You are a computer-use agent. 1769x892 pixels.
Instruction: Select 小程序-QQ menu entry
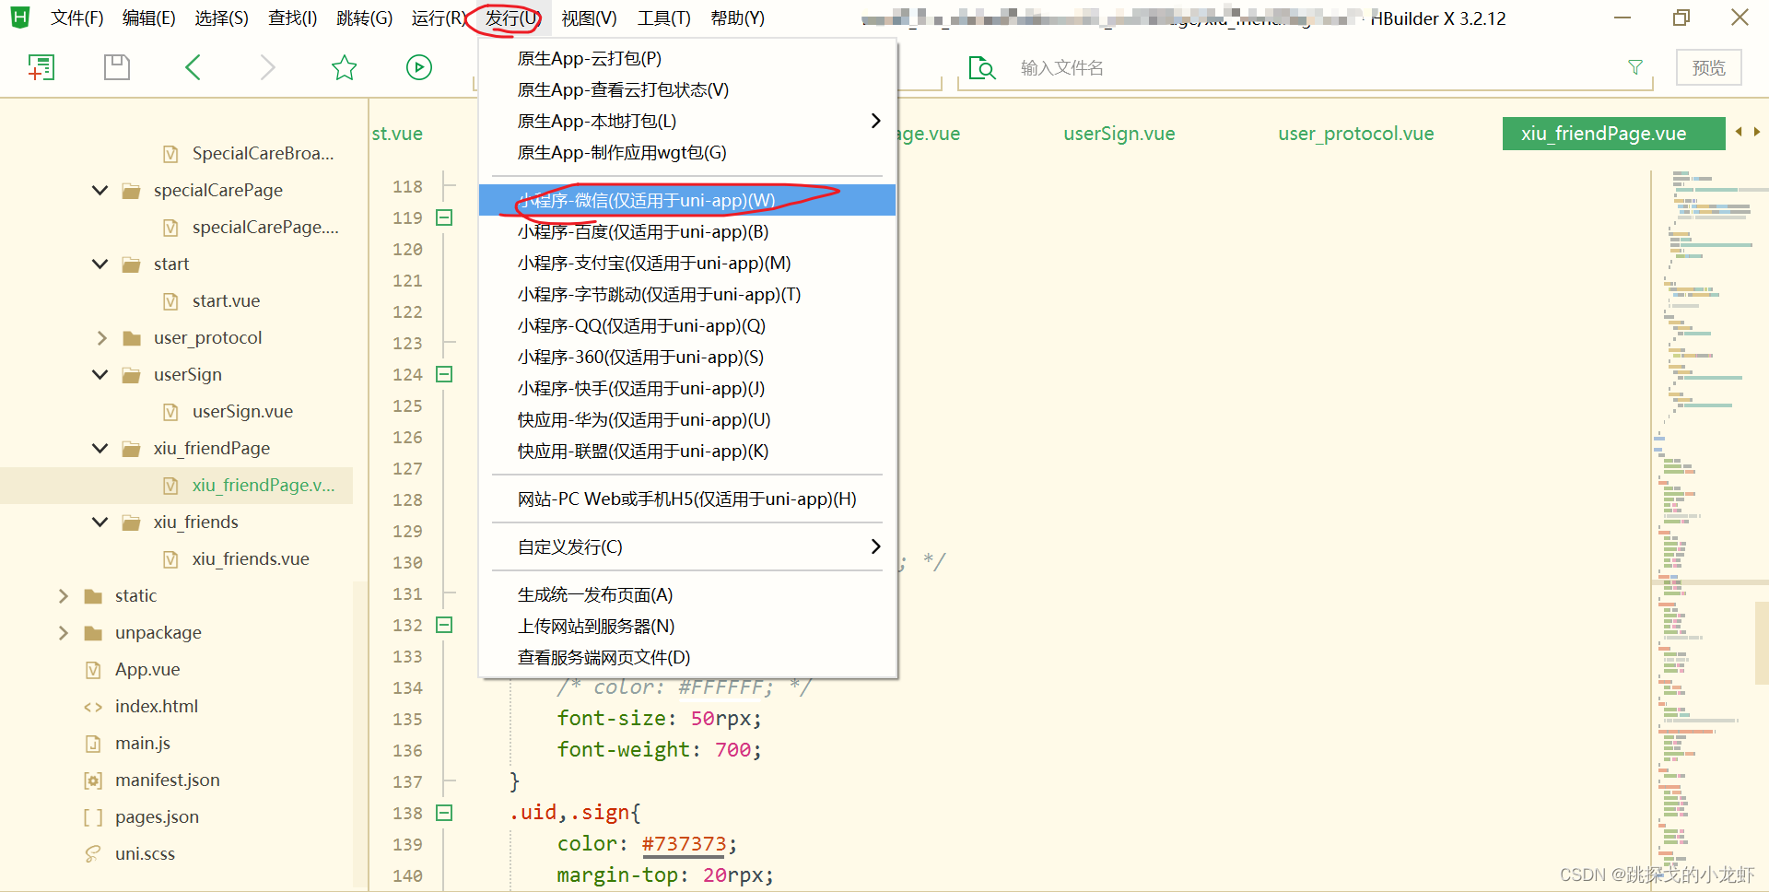(x=687, y=325)
